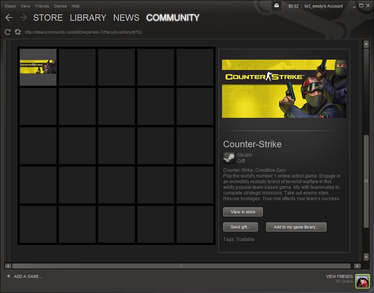Viewport: 374px width, 293px height.
Task: Click Add to my game library... button
Action: [x=296, y=227]
